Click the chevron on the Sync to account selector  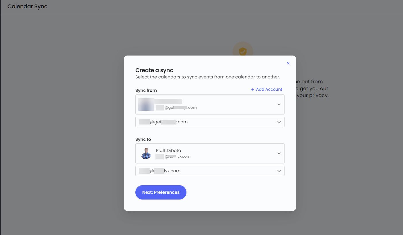pyautogui.click(x=279, y=153)
